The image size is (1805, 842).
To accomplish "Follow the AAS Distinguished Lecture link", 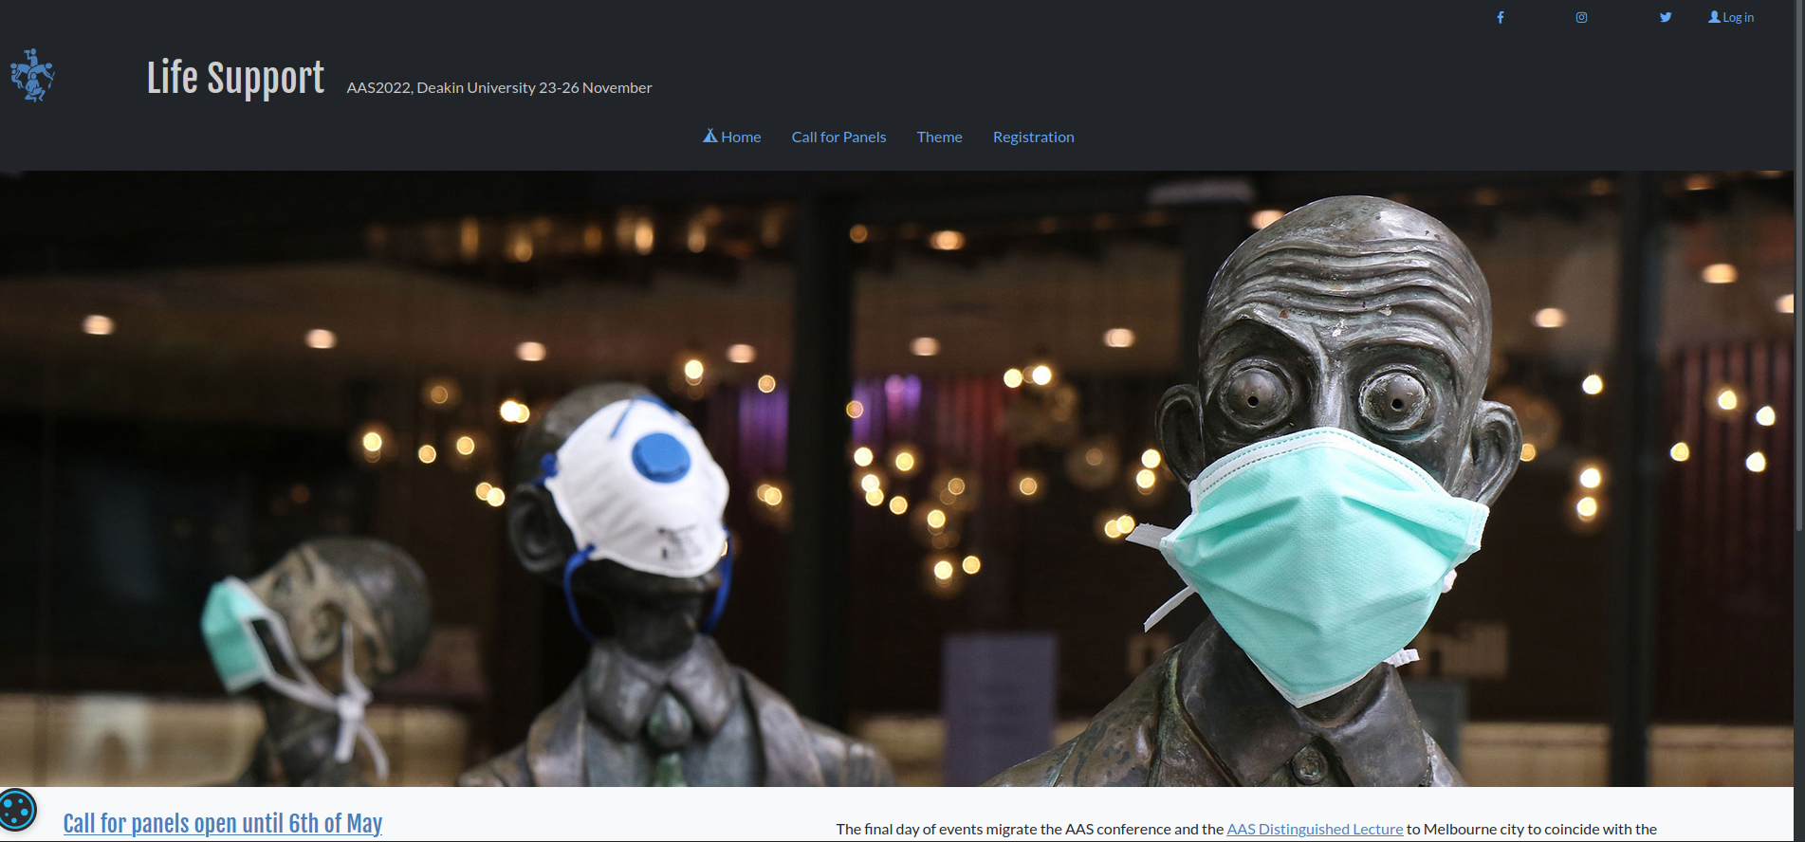I will [x=1314, y=829].
